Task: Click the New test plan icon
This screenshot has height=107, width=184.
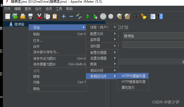Action: [8, 16]
